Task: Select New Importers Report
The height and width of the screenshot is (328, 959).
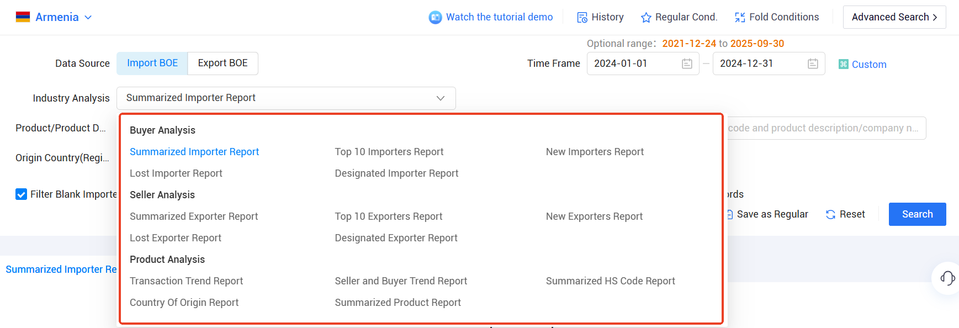Action: [x=595, y=152]
